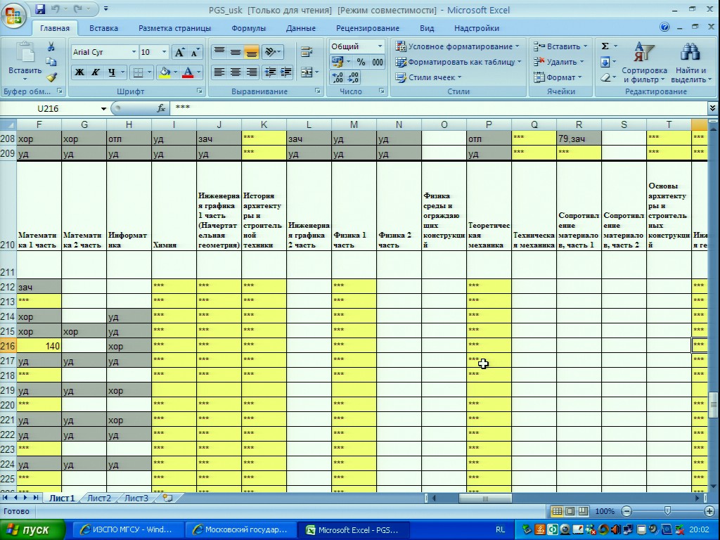
Task: Click the zoom slider handle
Action: pyautogui.click(x=668, y=511)
